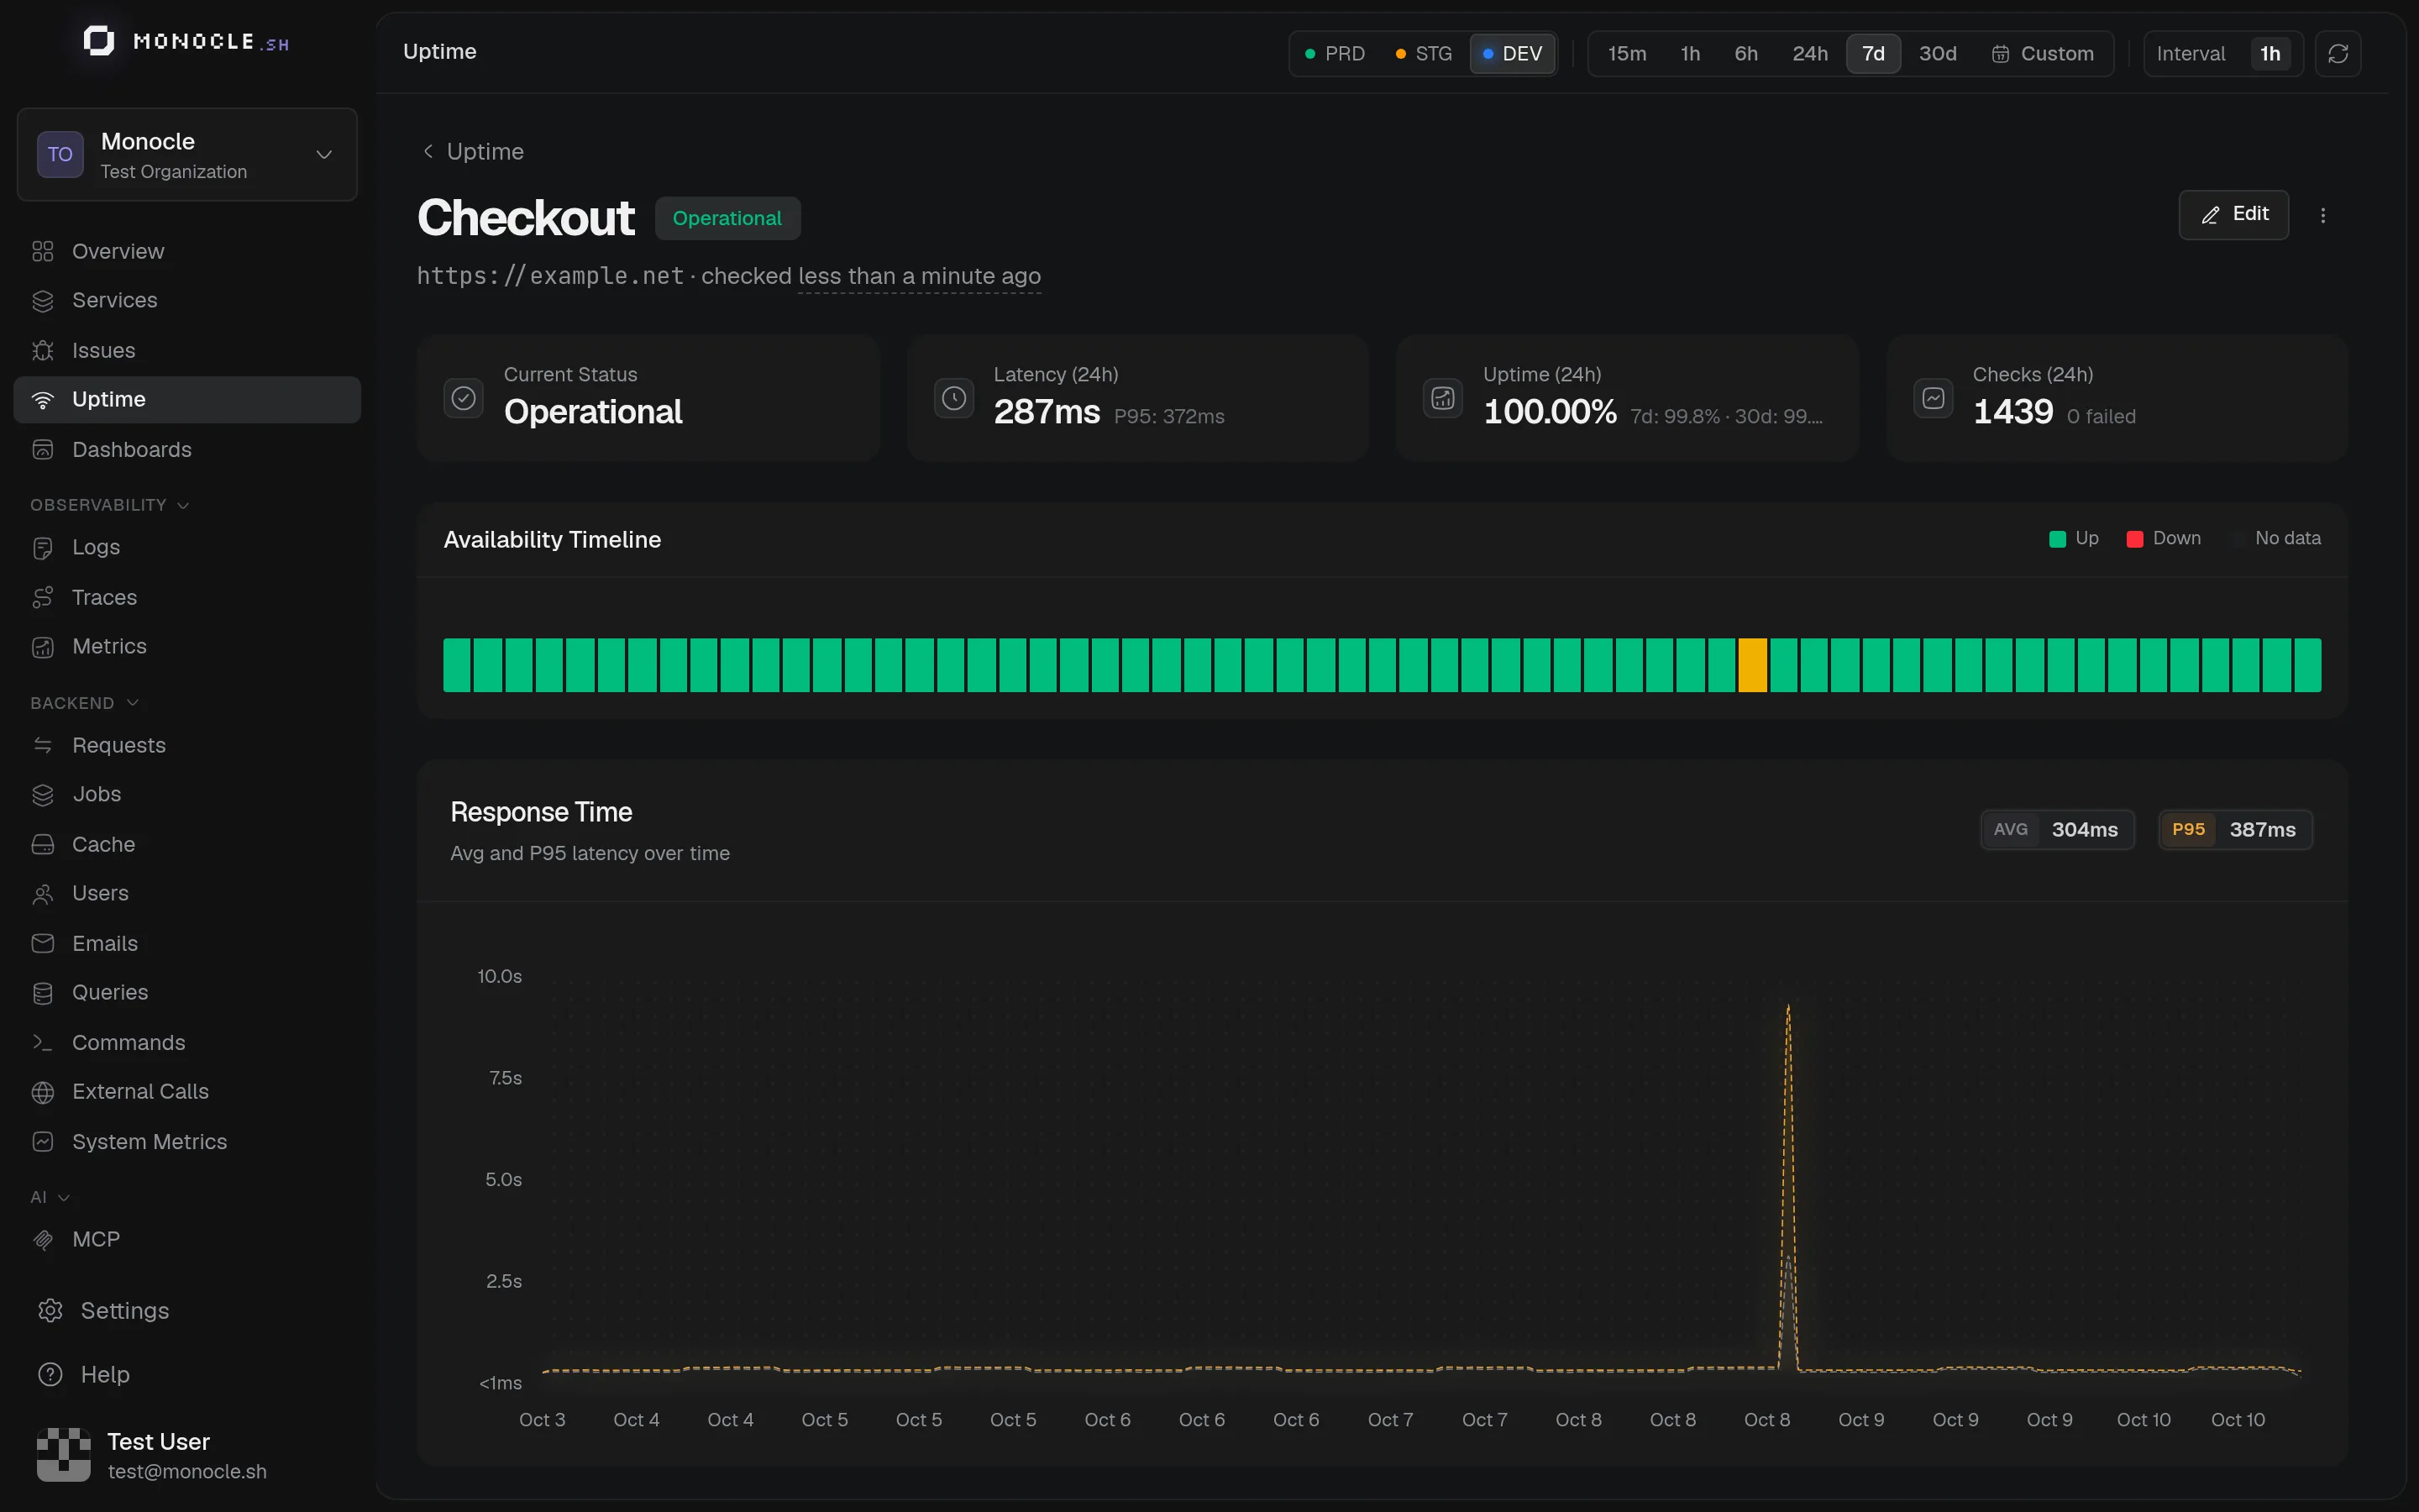Switch environment to STG

[x=1424, y=54]
